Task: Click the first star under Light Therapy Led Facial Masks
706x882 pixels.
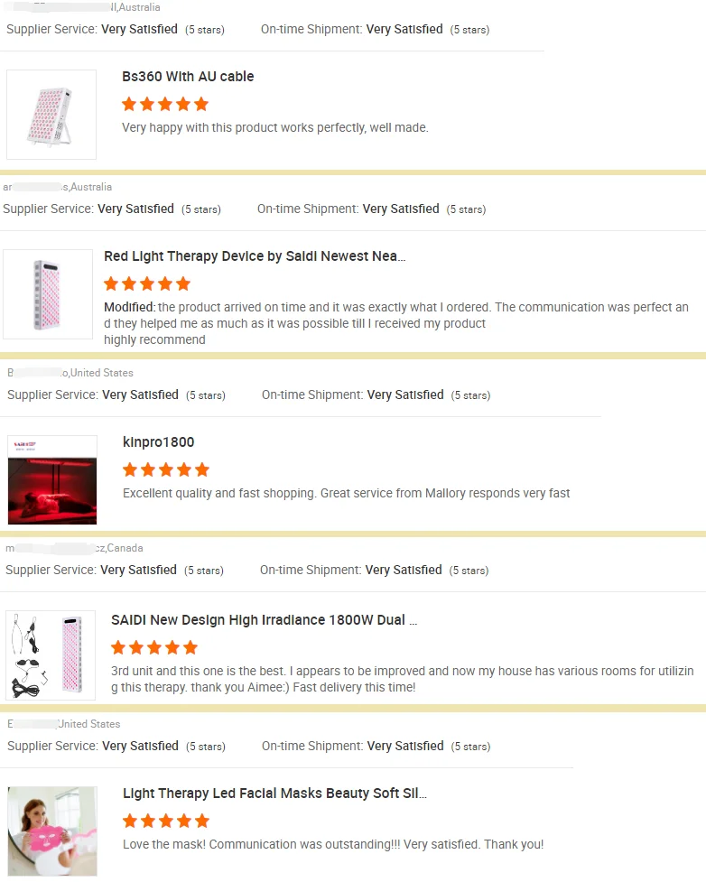Action: 130,821
